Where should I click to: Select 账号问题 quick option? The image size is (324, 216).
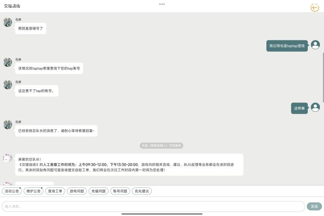coord(120,191)
